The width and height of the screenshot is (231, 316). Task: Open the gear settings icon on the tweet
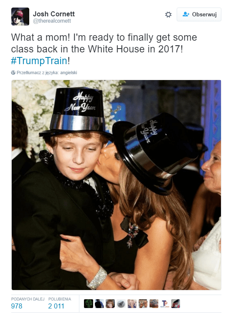pos(168,15)
